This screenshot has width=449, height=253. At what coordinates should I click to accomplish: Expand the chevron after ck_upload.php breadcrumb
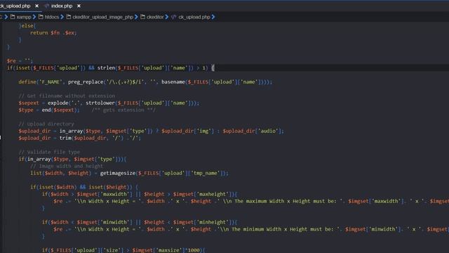pyautogui.click(x=213, y=17)
